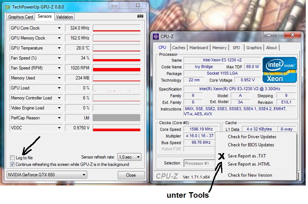
Task: Uncheck Continue refreshing in background checkbox
Action: pos(12,164)
